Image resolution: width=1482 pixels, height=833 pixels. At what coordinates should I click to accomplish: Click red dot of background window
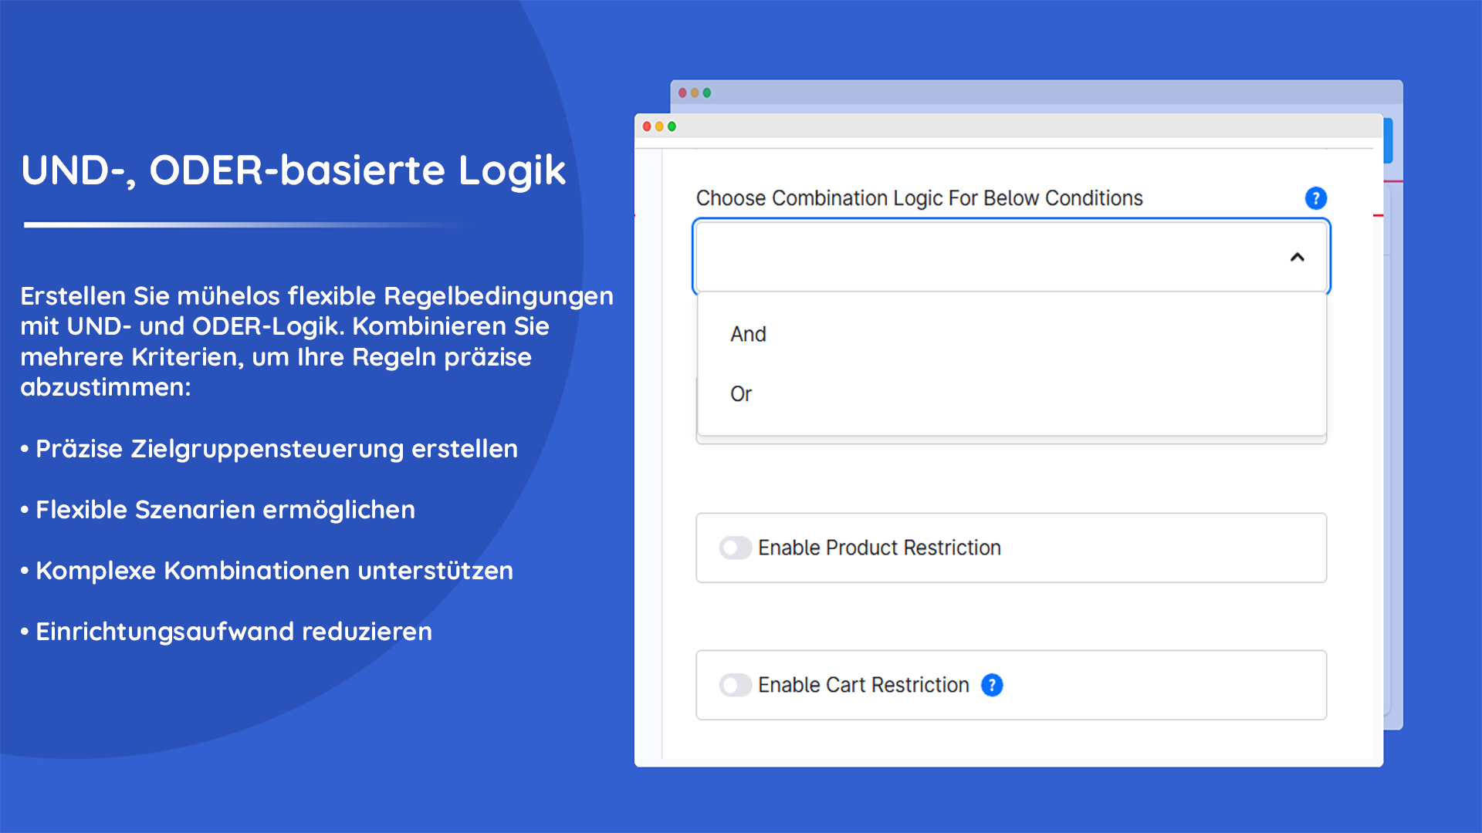pyautogui.click(x=682, y=93)
